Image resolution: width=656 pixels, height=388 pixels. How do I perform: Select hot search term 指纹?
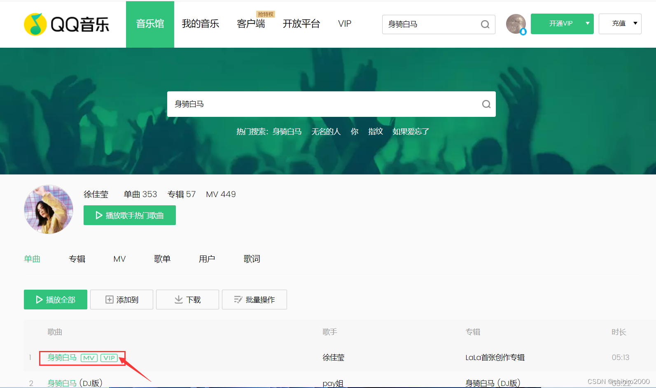coord(376,132)
